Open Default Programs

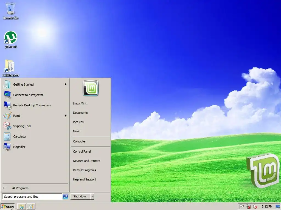point(85,170)
